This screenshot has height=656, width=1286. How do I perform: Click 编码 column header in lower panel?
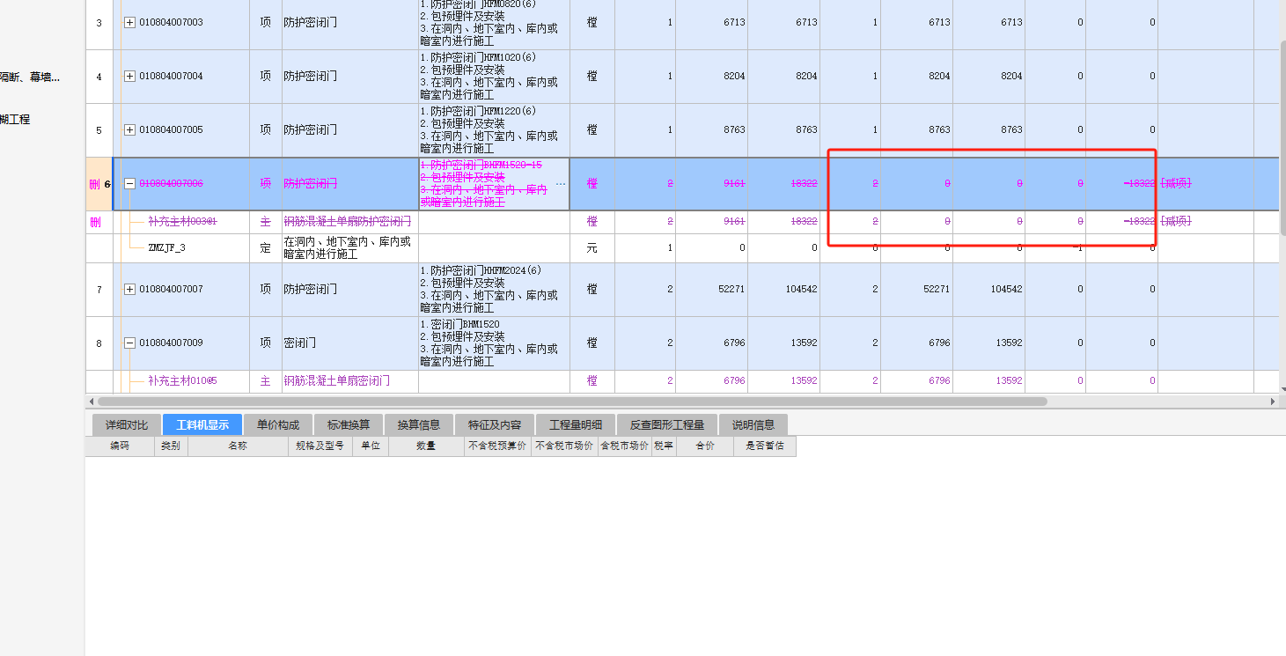point(120,446)
